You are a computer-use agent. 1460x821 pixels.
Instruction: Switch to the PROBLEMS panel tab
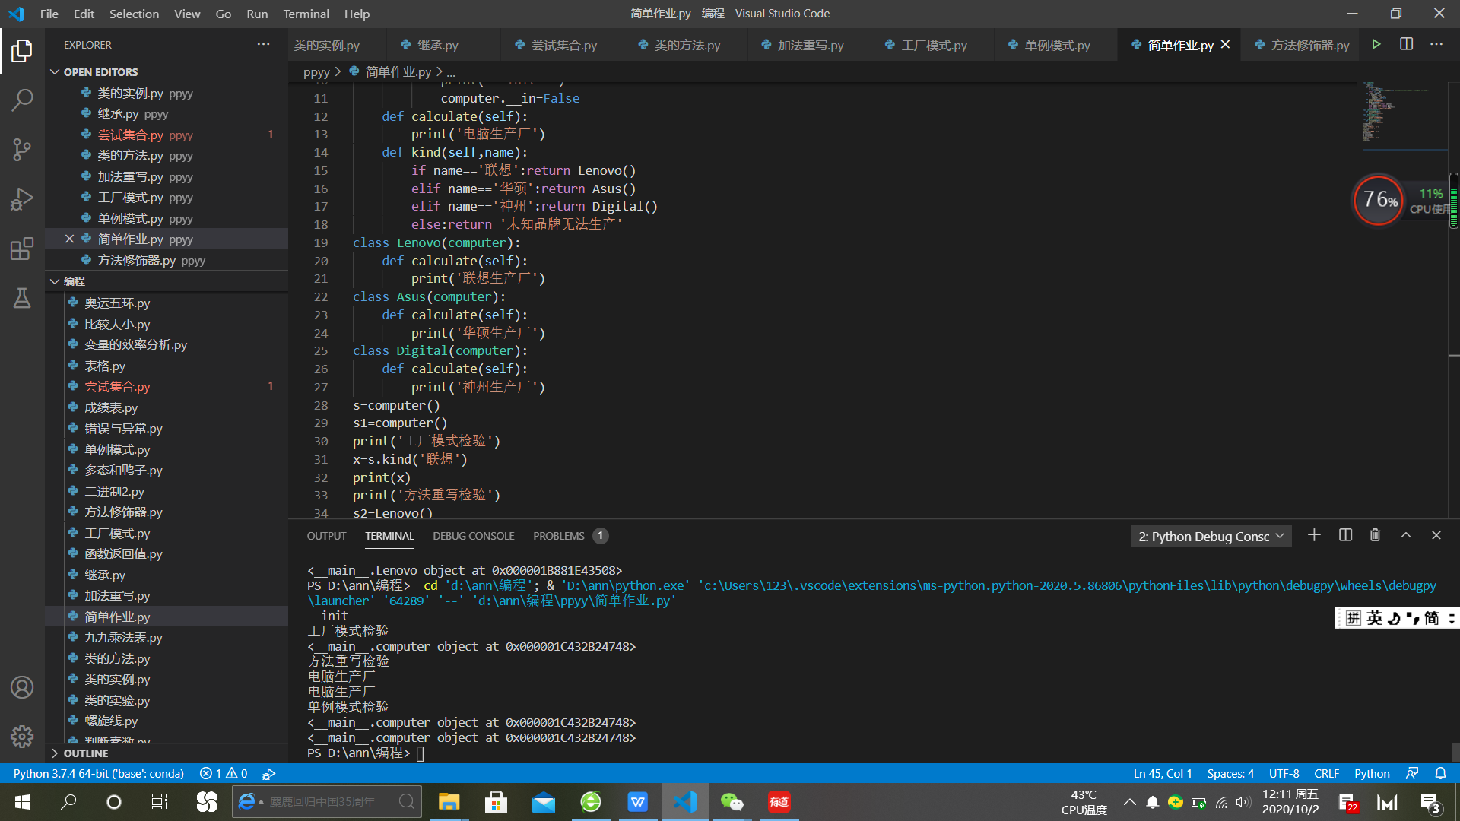570,536
